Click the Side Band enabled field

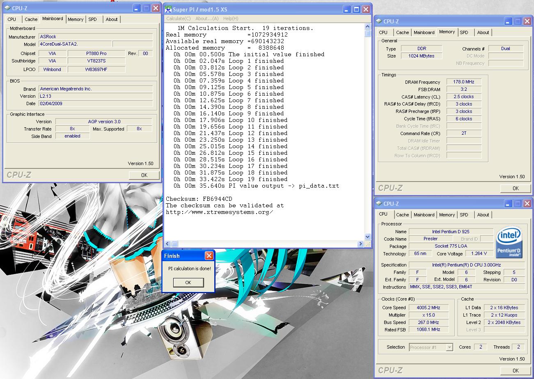[72, 136]
